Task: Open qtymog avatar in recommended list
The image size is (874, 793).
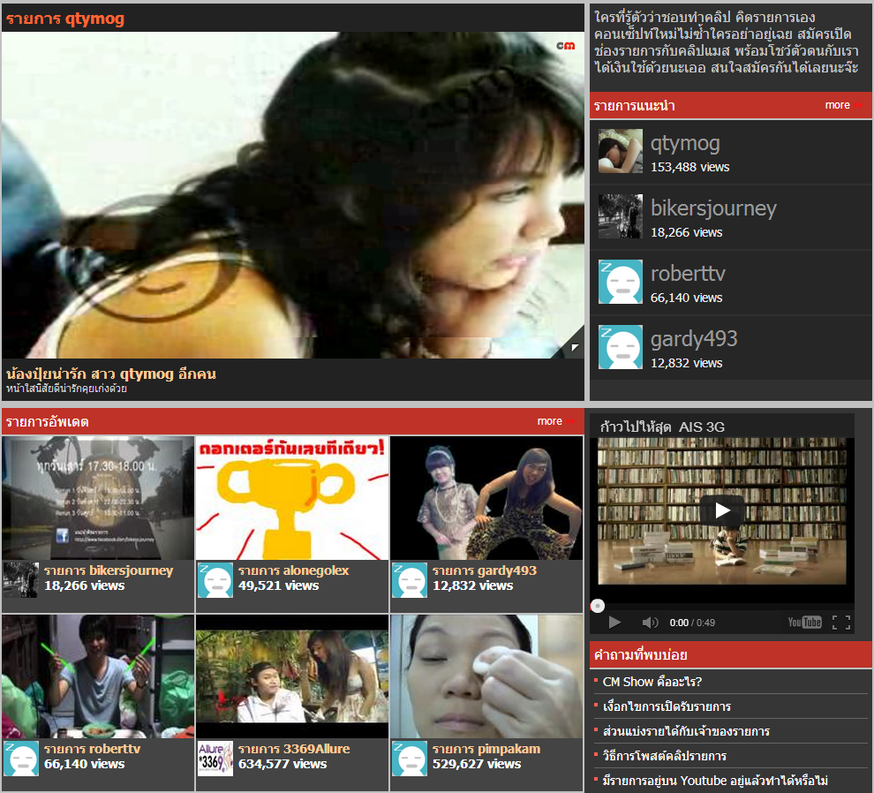Action: 621,151
